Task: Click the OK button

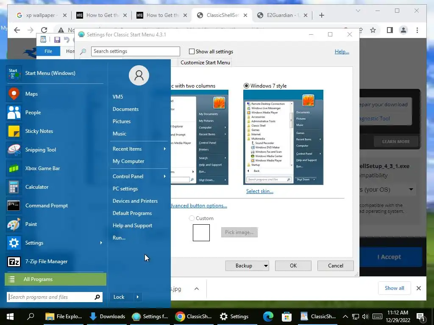Action: coord(293,266)
